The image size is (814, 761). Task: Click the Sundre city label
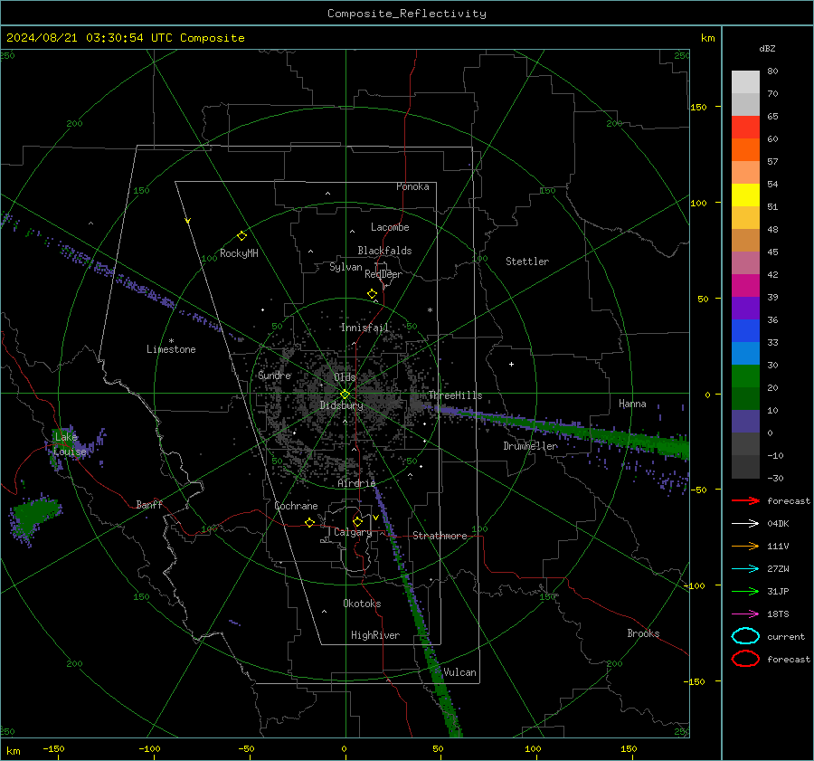275,375
